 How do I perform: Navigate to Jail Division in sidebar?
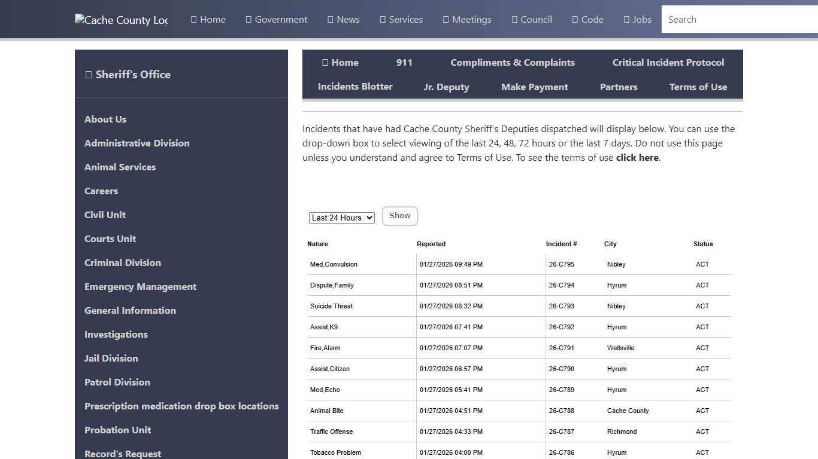pyautogui.click(x=111, y=359)
